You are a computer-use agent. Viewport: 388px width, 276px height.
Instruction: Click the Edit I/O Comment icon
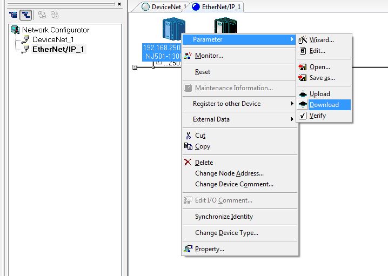pos(188,200)
